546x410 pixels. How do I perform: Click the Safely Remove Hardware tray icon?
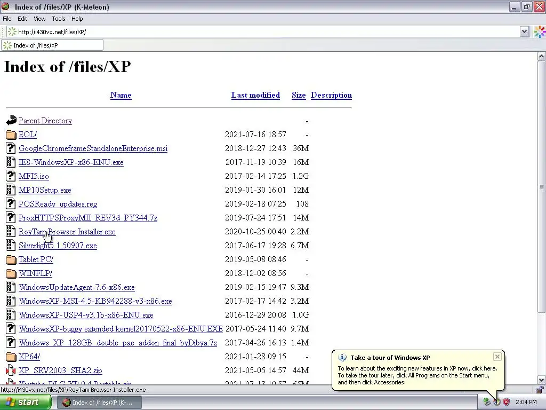pos(486,403)
